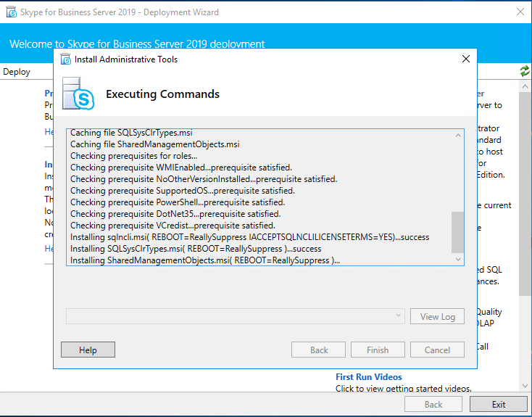Click the dialog's Back button
This screenshot has height=417, width=532.
318,350
